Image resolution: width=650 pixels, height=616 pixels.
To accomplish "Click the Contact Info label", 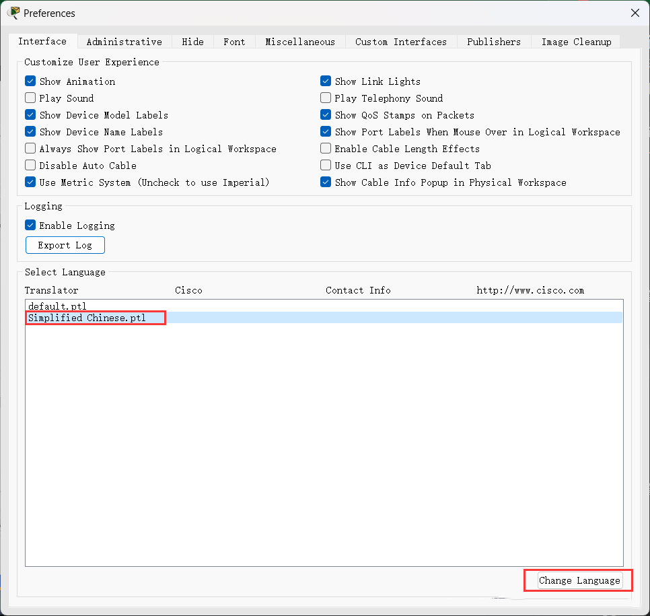I will [358, 290].
